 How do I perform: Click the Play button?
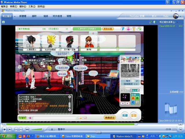pos(5,129)
